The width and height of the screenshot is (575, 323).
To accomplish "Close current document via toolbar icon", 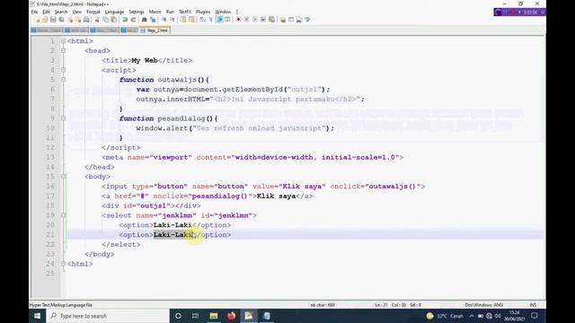I will point(70,20).
